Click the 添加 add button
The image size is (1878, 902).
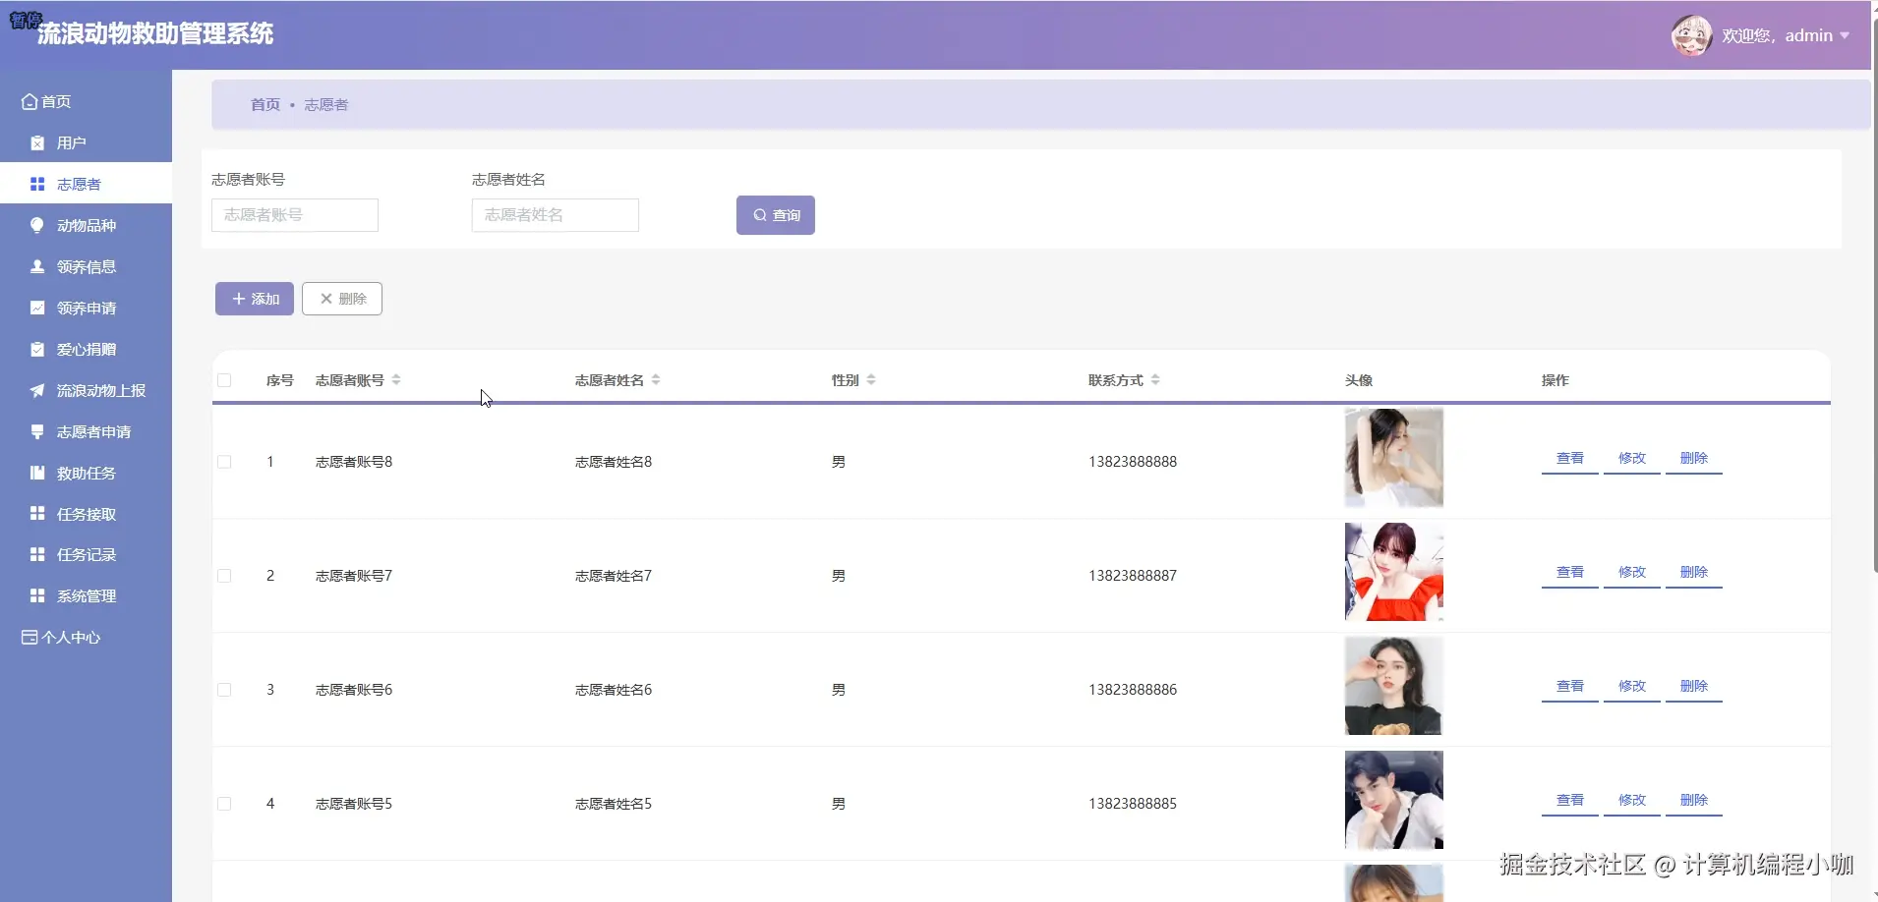[x=255, y=299]
